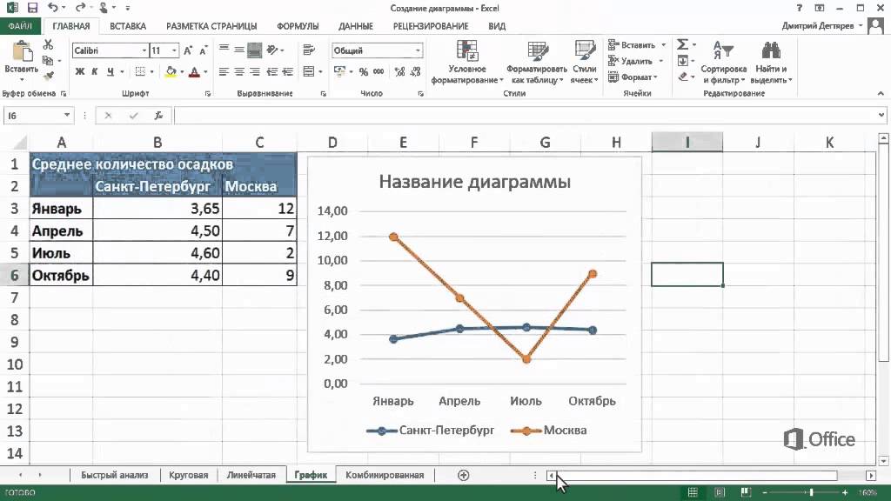Apply thousands separator number format
The width and height of the screenshot is (891, 501).
click(x=379, y=71)
